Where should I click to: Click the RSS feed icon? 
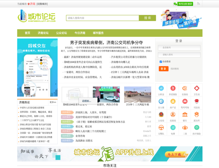(198, 4)
